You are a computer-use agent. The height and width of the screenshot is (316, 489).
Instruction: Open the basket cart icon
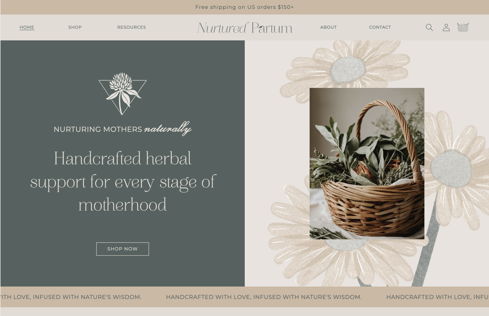point(463,27)
